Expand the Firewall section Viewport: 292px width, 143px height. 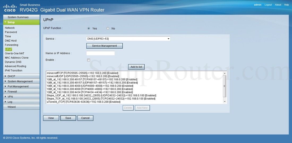pyautogui.click(x=22, y=91)
